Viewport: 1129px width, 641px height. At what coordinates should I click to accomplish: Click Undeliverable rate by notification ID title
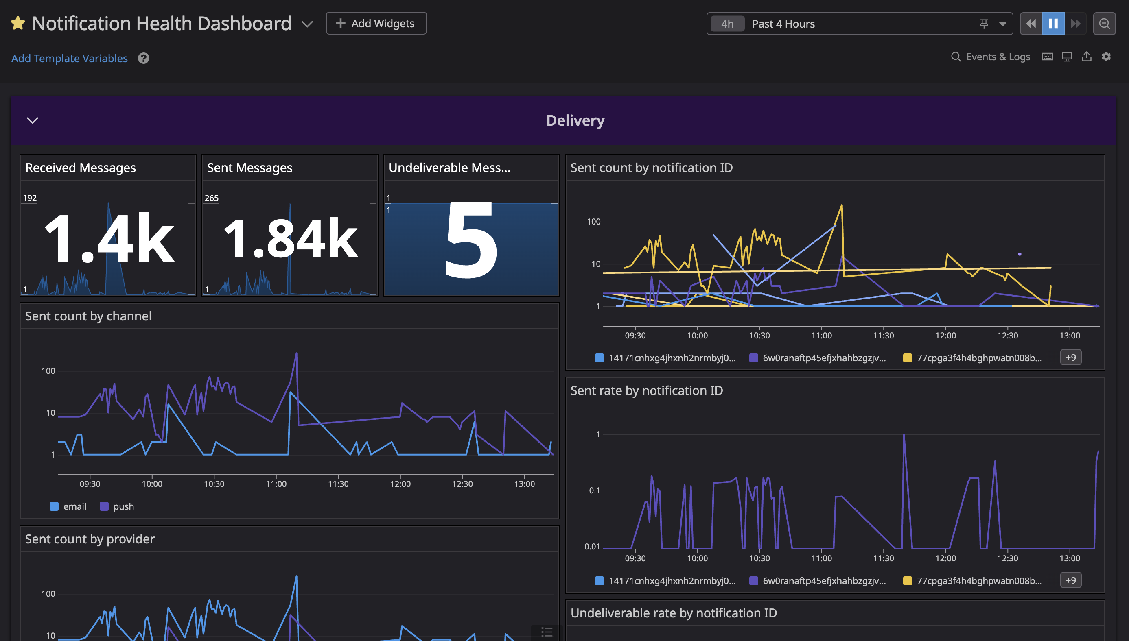[x=674, y=613]
